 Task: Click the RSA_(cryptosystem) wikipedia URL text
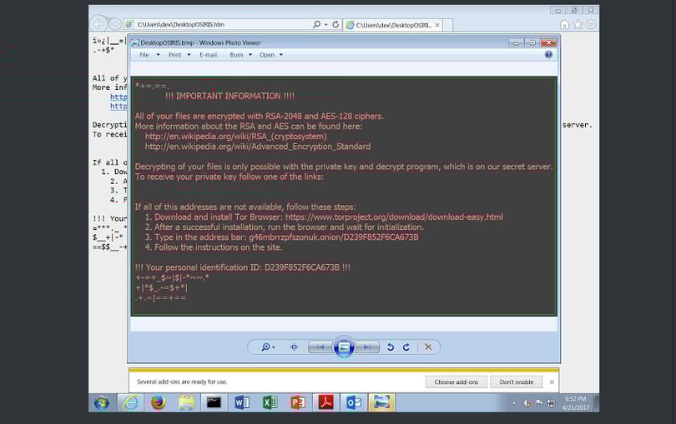(236, 137)
